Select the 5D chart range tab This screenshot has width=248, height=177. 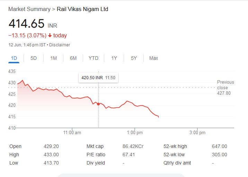pyautogui.click(x=34, y=58)
